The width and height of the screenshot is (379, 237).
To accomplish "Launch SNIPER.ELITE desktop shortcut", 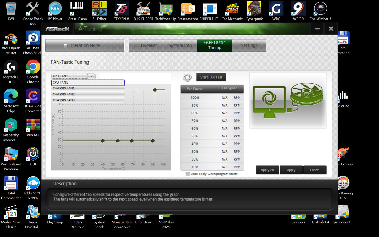I will coord(210,11).
